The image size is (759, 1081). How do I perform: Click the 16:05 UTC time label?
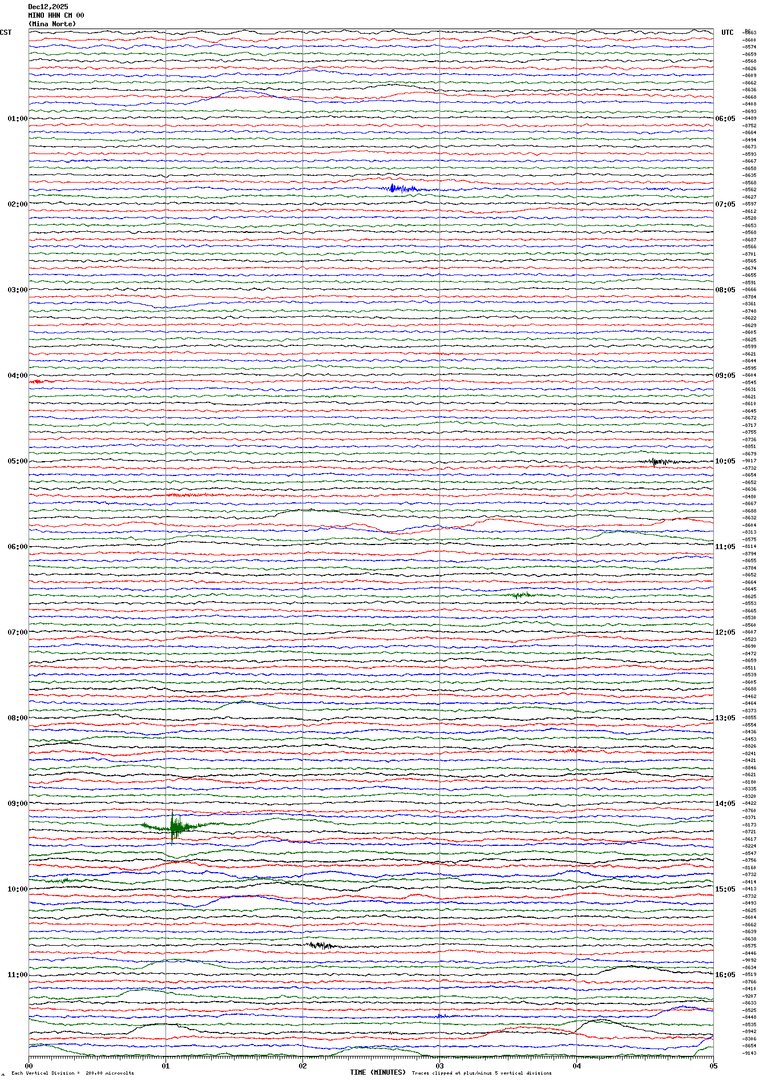[x=725, y=975]
